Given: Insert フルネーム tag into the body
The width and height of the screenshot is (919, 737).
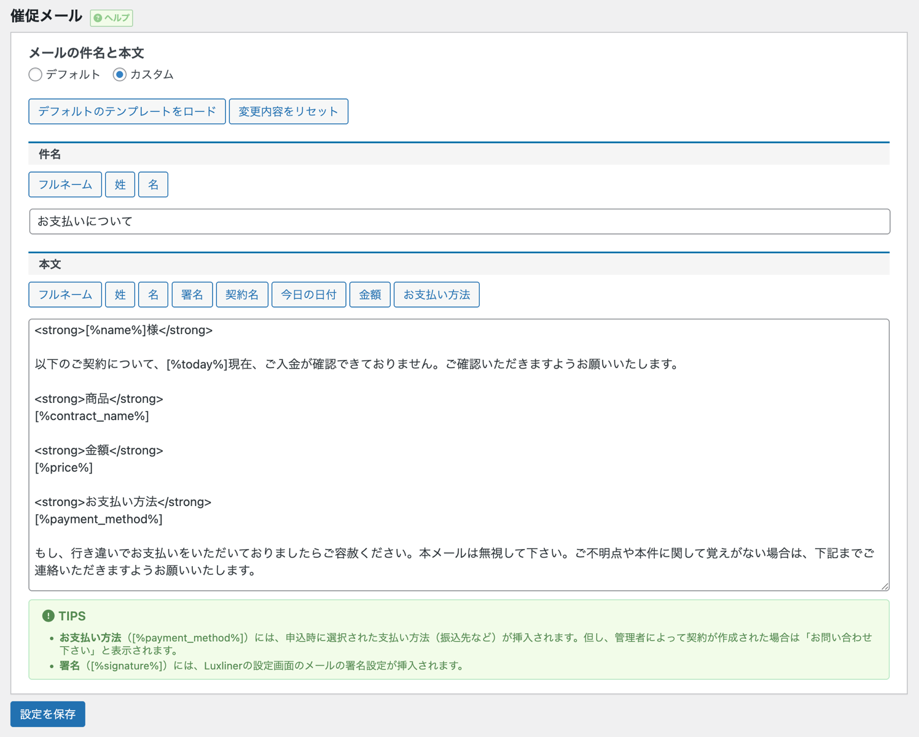Looking at the screenshot, I should click(x=65, y=295).
